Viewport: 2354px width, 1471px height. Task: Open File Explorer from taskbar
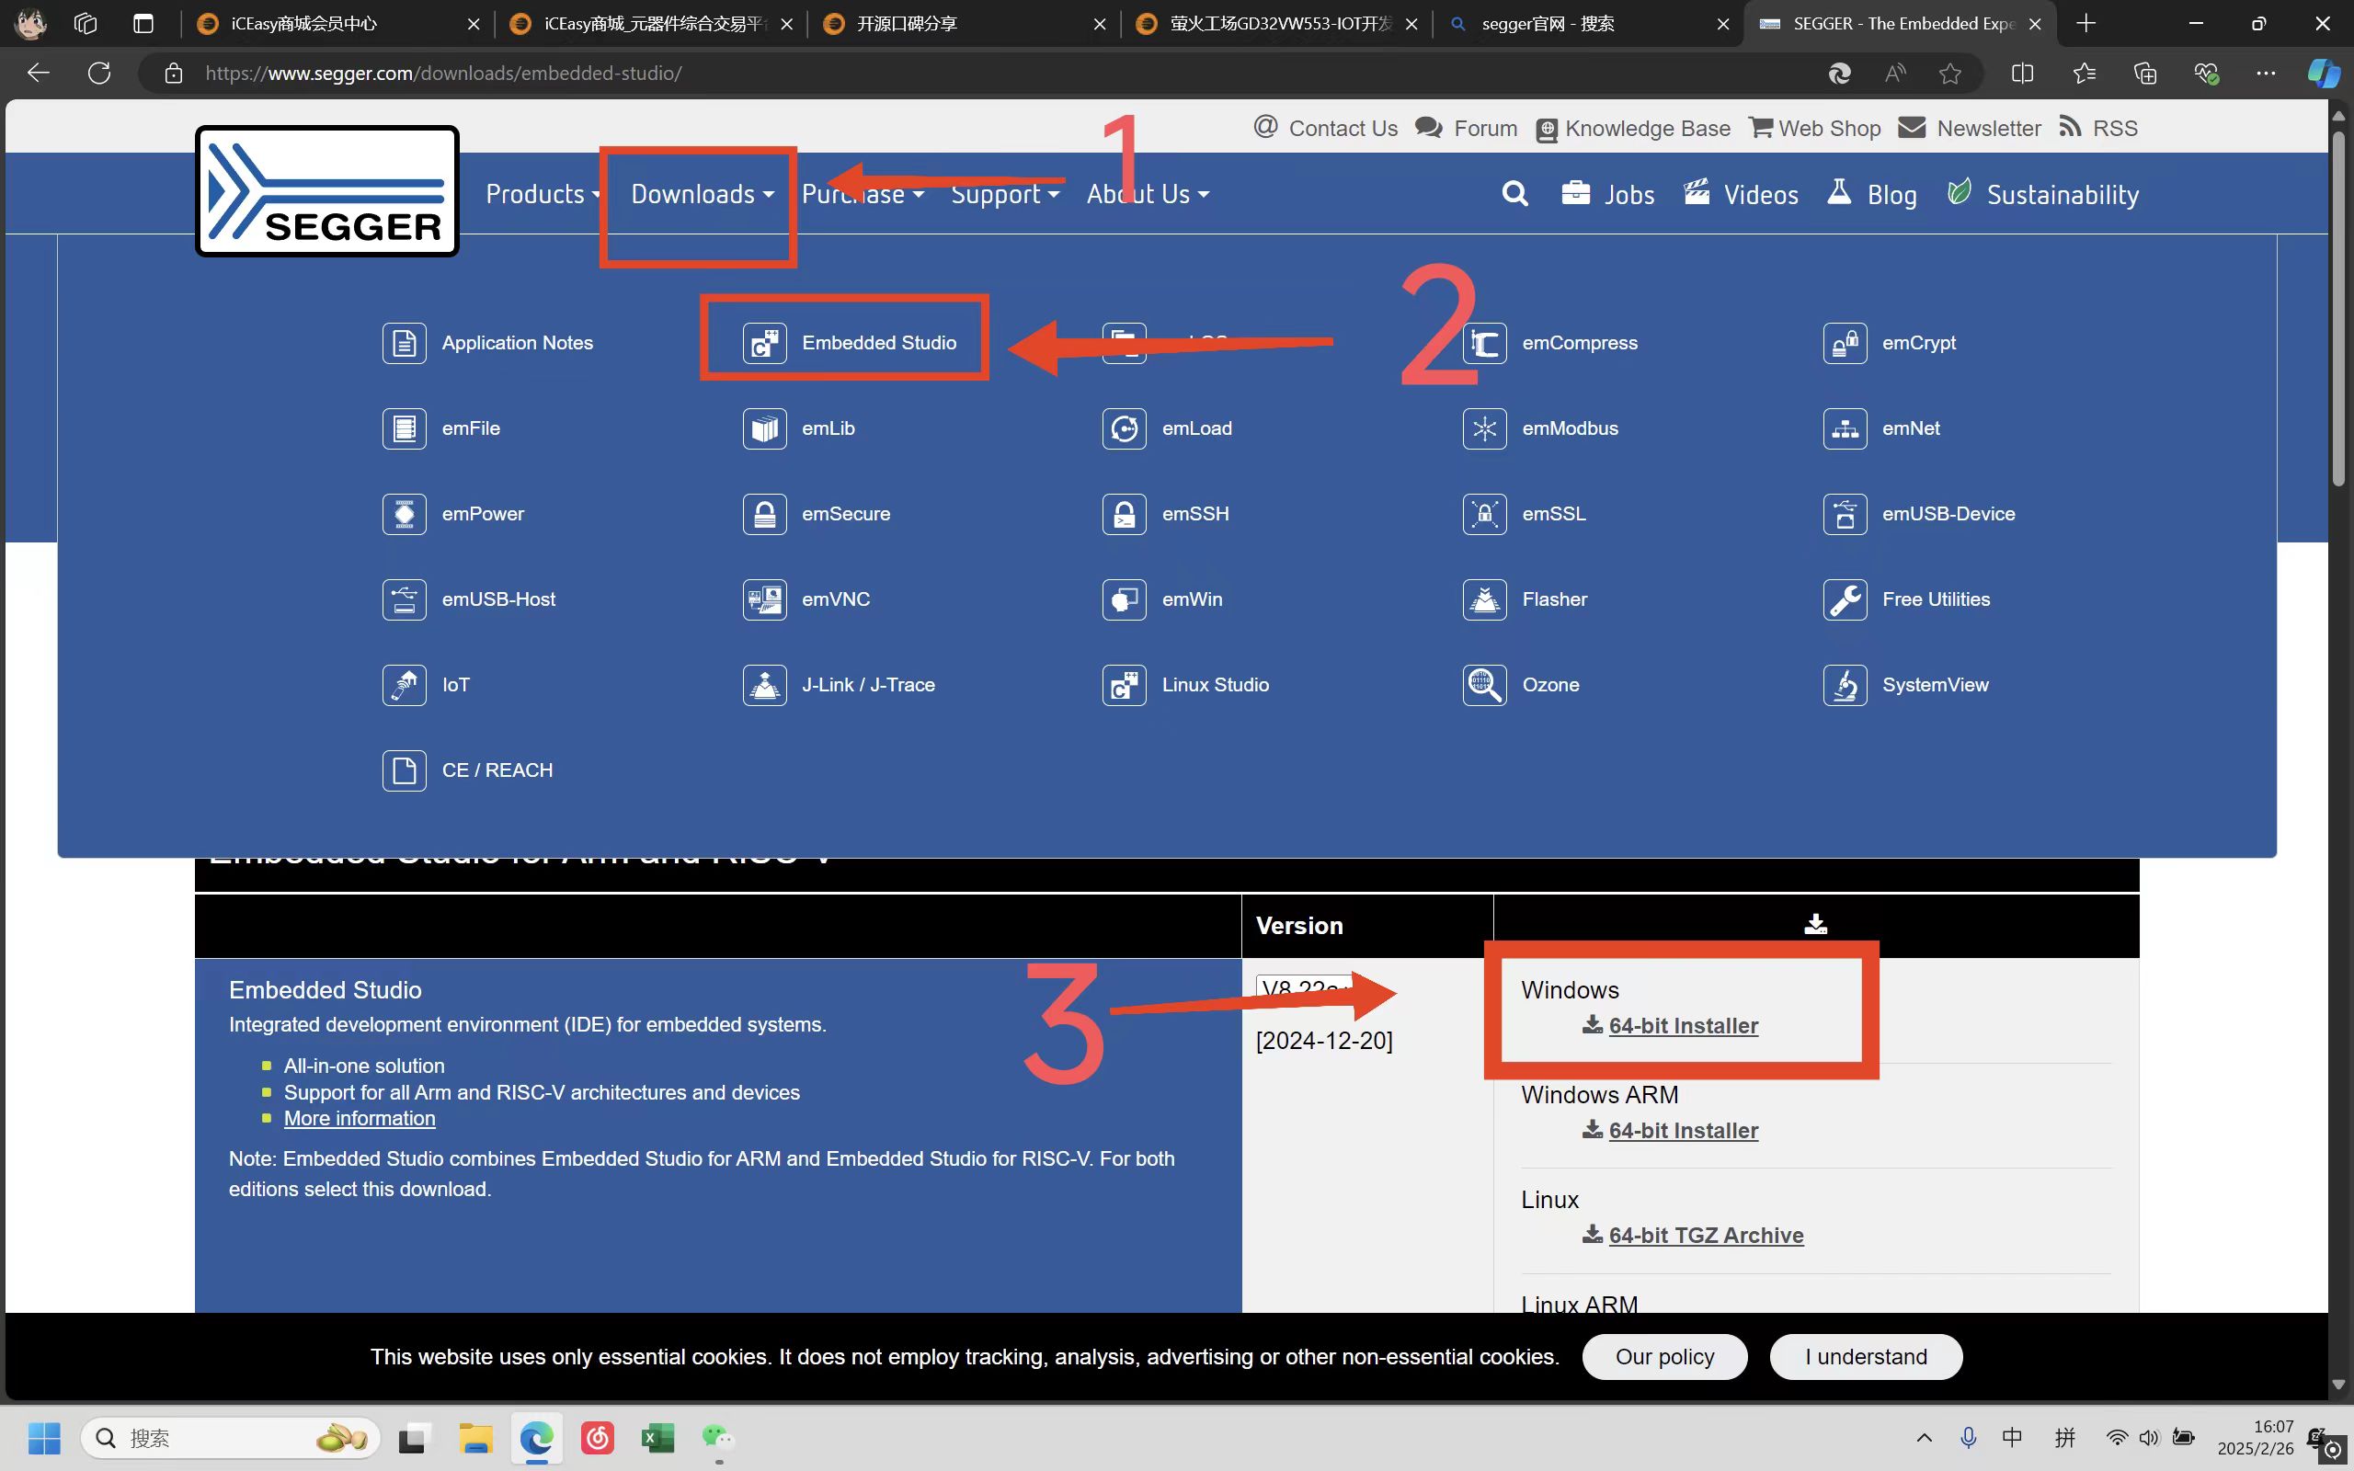tap(475, 1437)
